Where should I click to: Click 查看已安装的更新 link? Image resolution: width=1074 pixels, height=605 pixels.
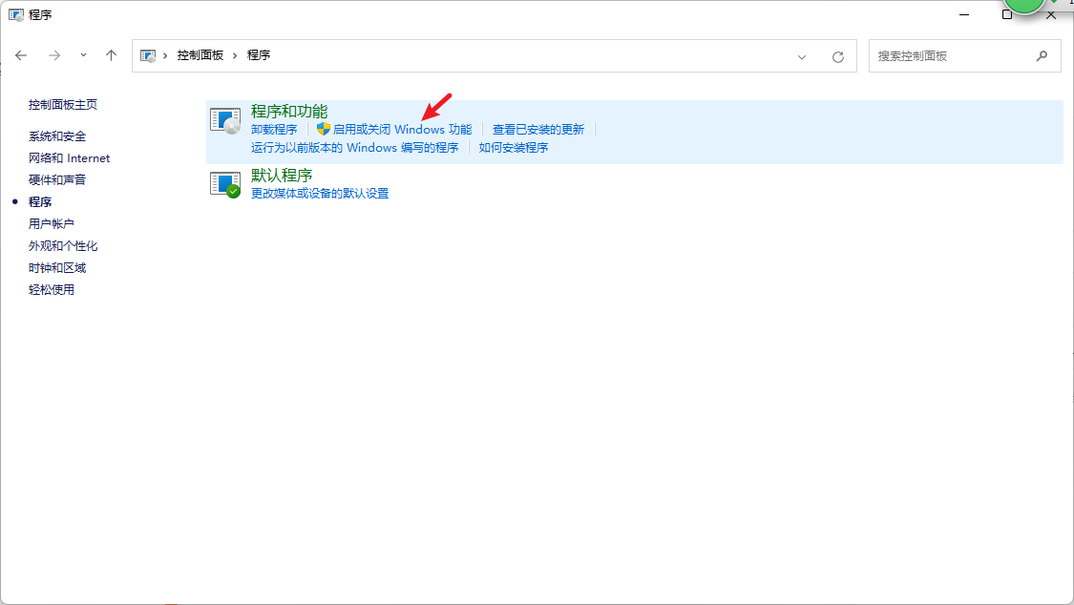(x=538, y=130)
